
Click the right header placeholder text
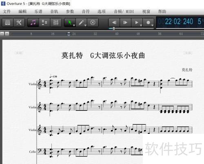pyautogui.click(x=188, y=53)
